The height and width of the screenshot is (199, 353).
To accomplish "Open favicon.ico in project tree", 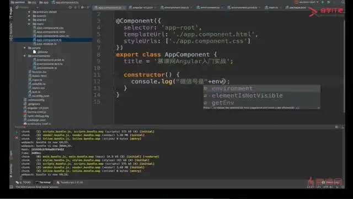I will [x=38, y=72].
